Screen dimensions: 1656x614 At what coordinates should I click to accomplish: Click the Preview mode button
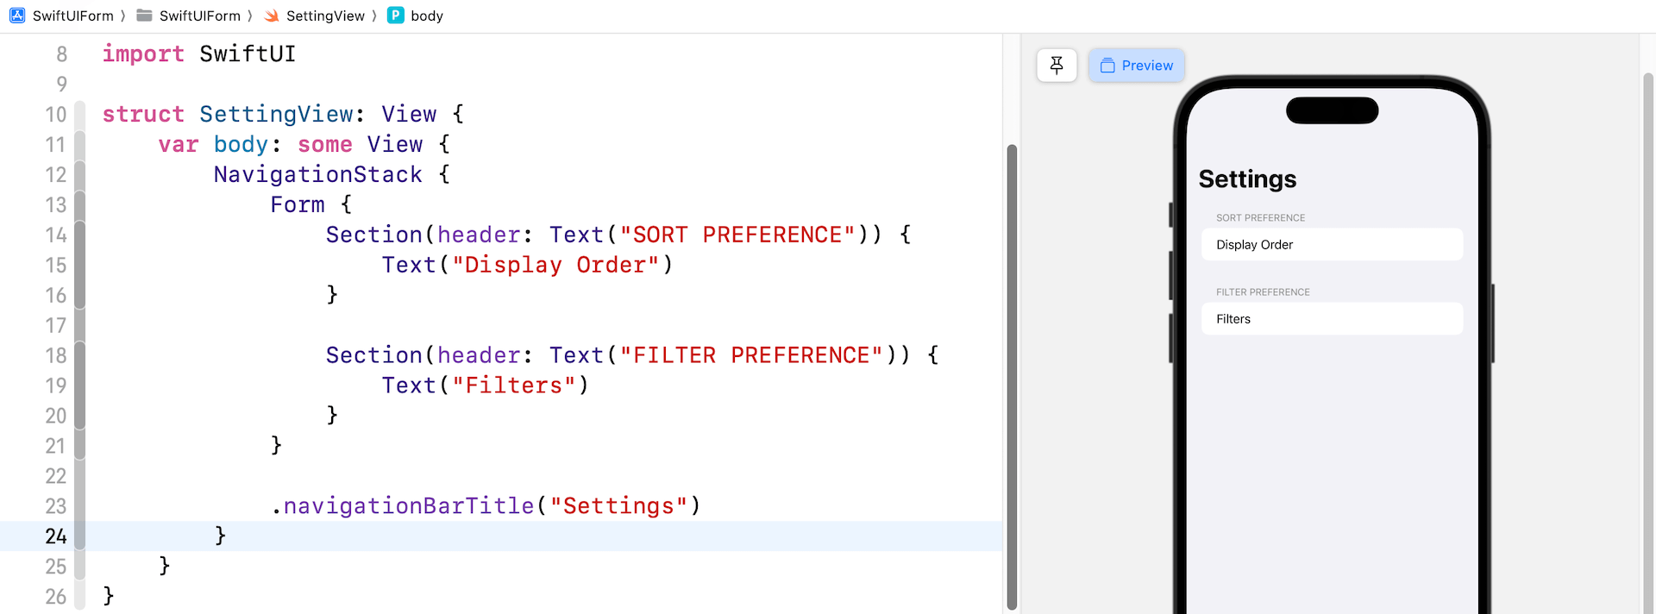(x=1137, y=66)
